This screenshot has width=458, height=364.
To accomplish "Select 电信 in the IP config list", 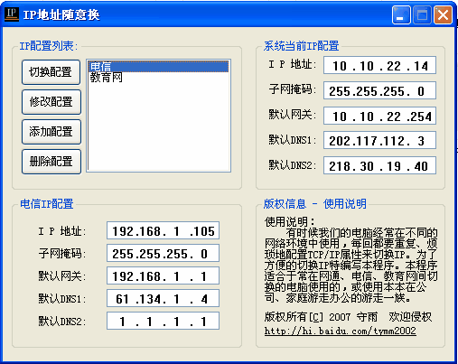I will click(x=158, y=67).
